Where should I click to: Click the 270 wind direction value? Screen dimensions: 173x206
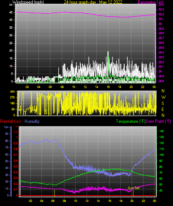pyautogui.click(x=12, y=98)
